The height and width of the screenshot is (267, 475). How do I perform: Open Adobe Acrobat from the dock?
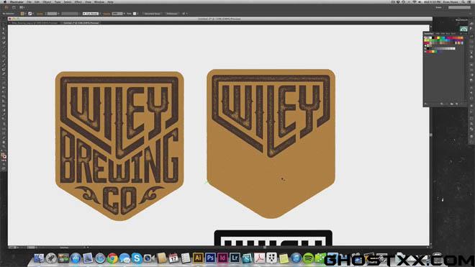[x=259, y=258]
